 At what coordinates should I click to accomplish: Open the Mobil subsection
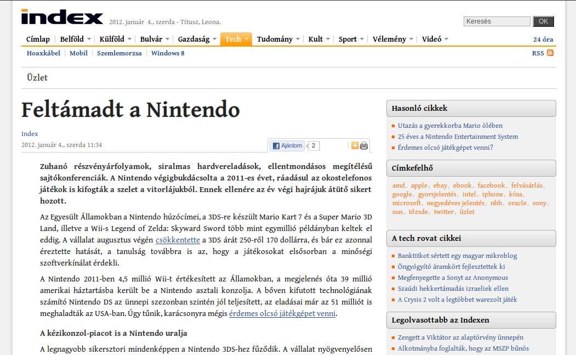78,53
